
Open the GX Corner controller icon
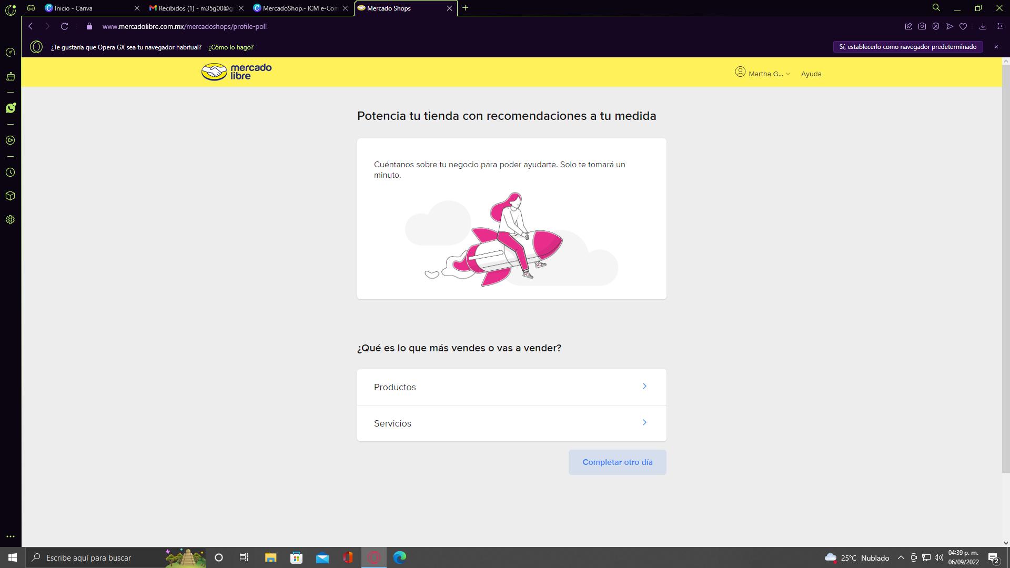click(31, 8)
